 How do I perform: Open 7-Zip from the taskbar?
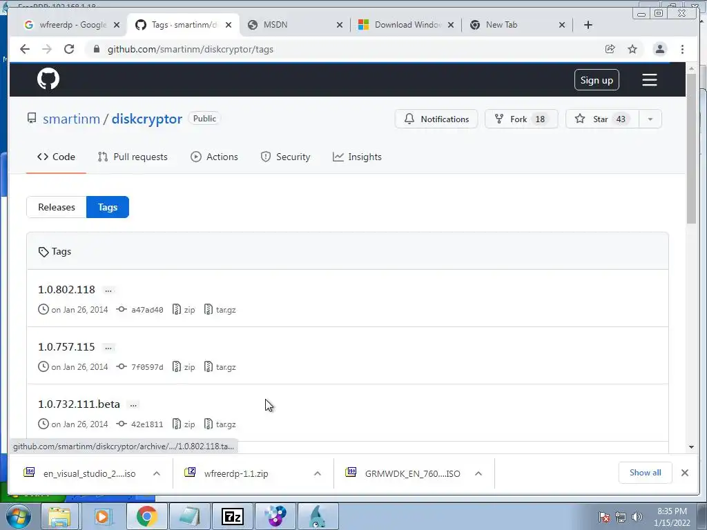[233, 516]
